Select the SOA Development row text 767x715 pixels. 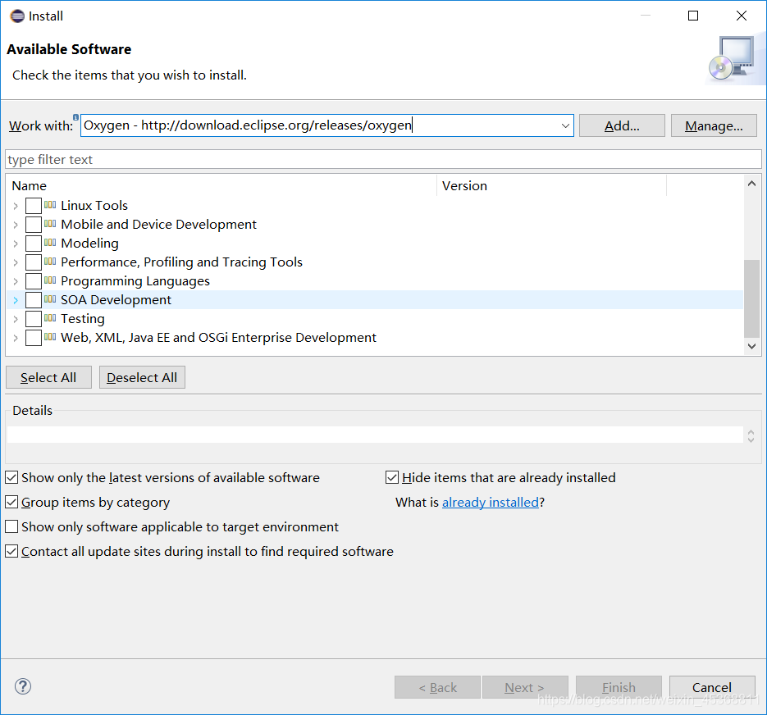(x=116, y=300)
